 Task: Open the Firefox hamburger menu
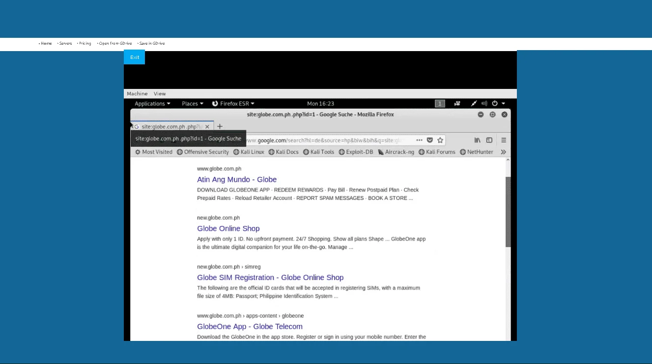tap(504, 140)
